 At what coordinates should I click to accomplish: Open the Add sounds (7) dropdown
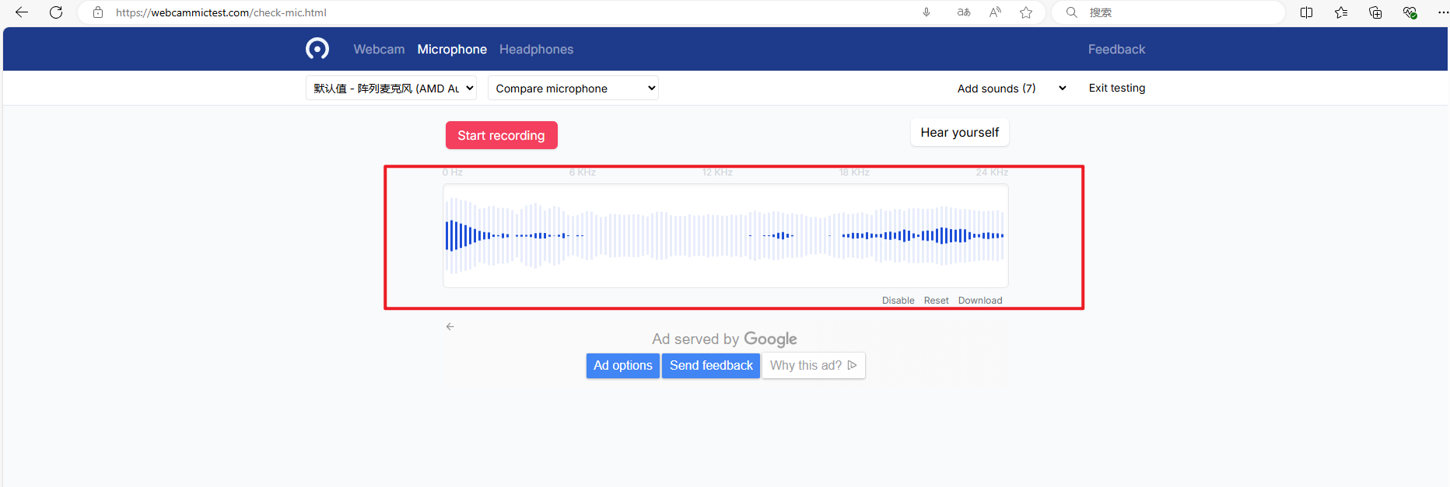tap(1010, 89)
